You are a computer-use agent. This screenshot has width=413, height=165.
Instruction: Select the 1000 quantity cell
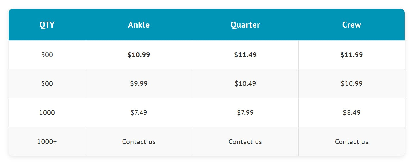47,113
